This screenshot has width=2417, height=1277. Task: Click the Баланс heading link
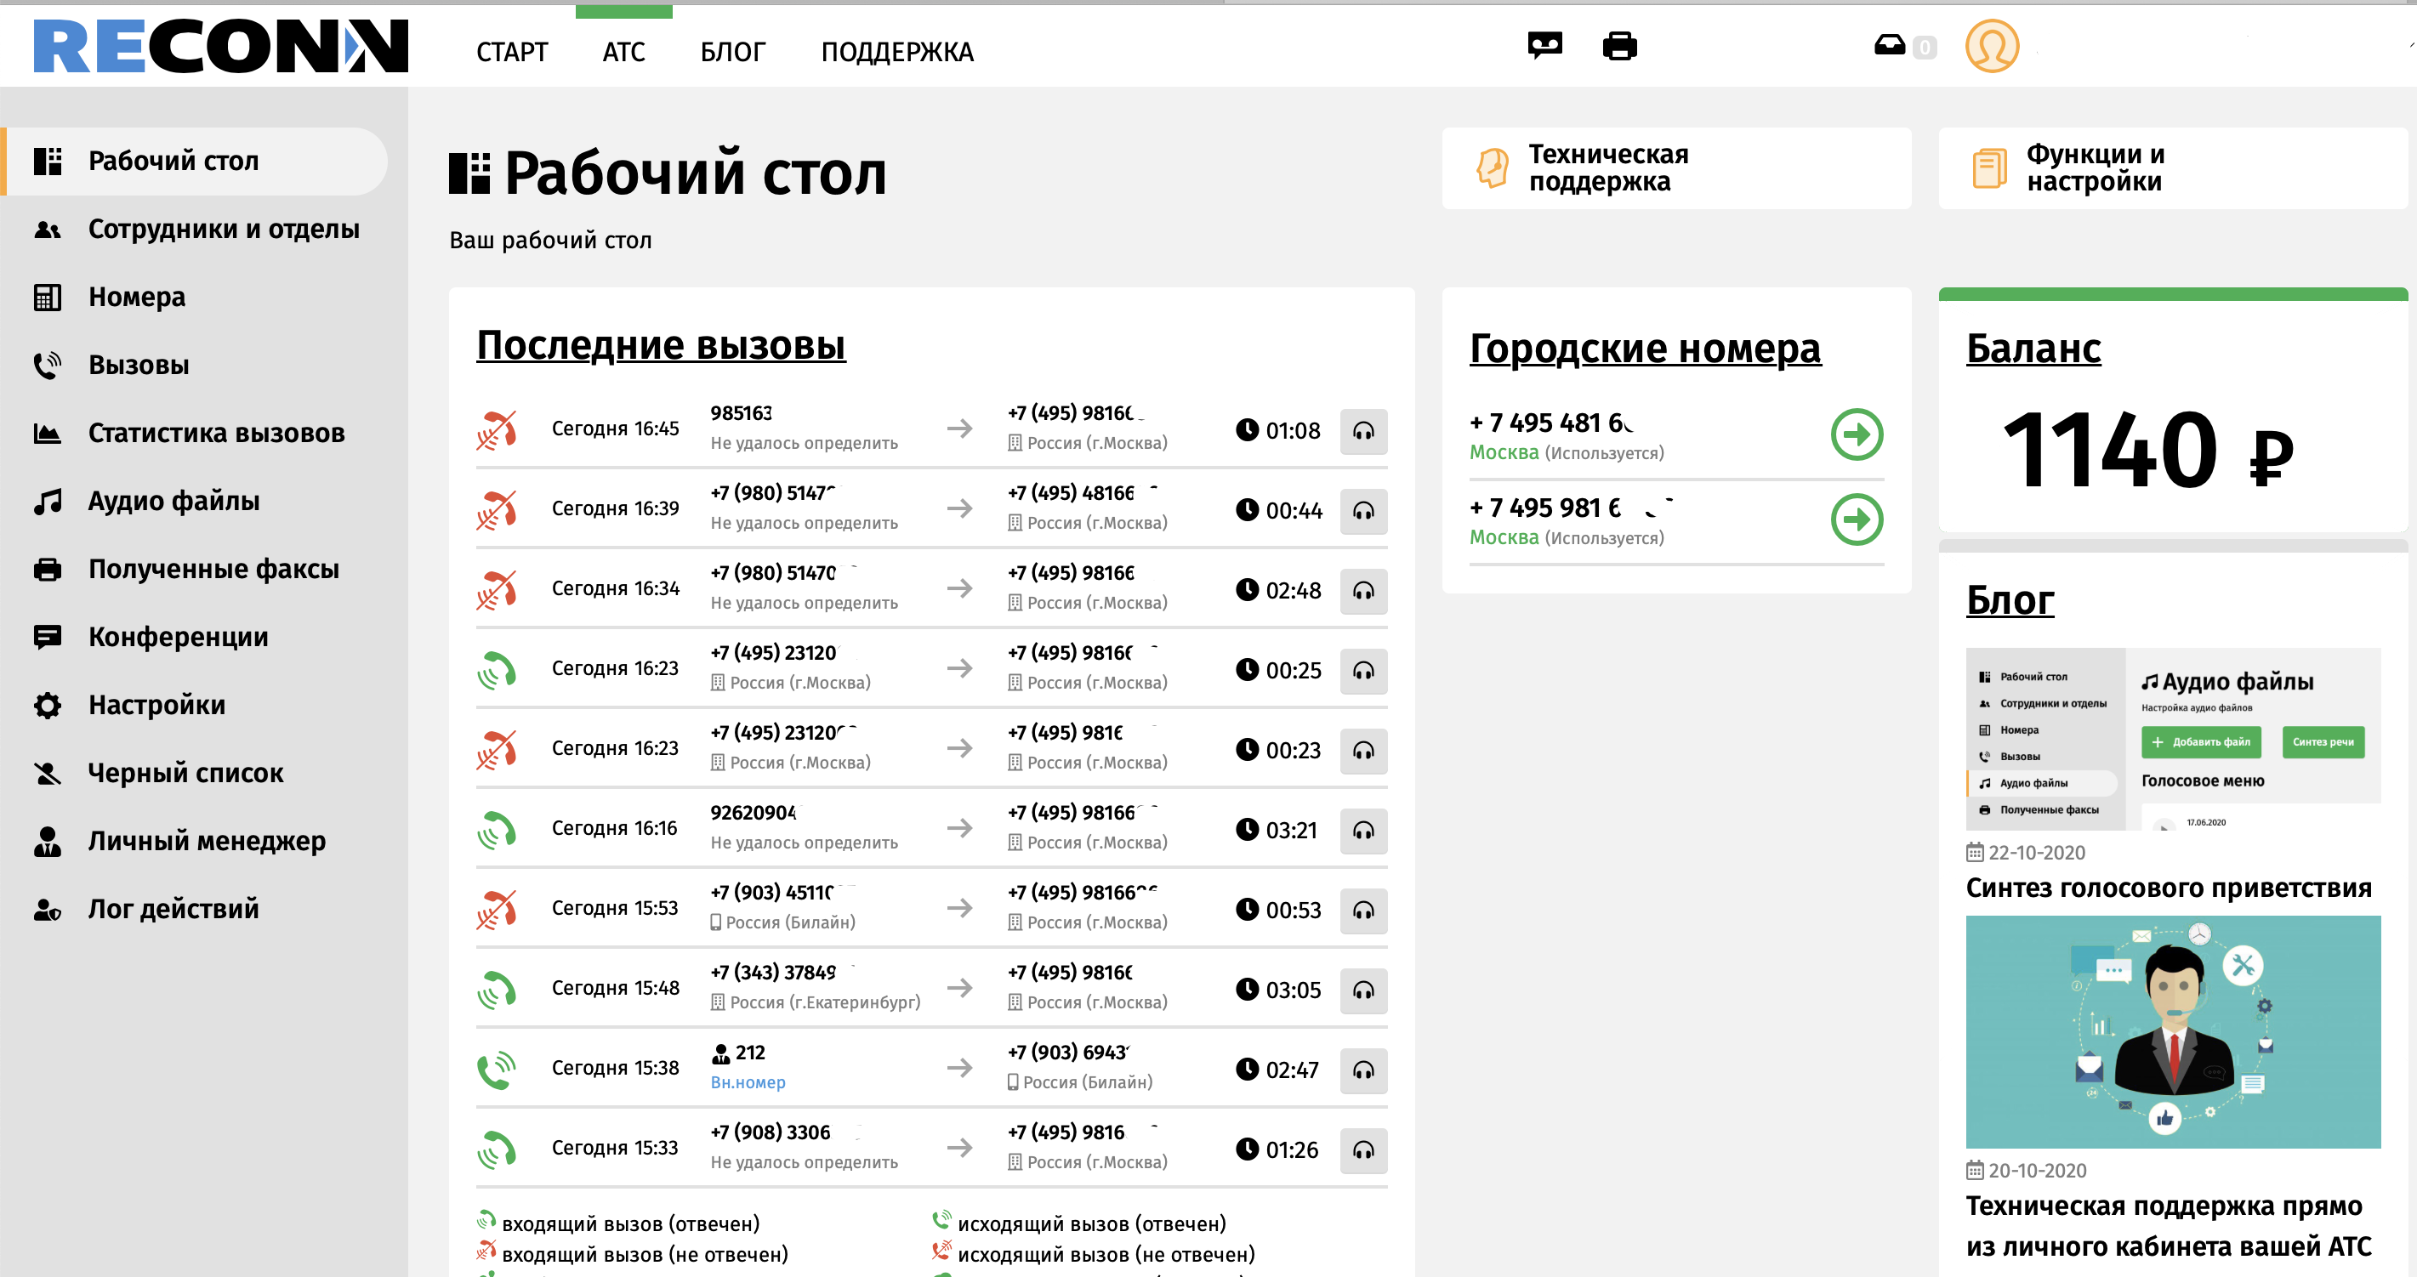(x=2033, y=348)
